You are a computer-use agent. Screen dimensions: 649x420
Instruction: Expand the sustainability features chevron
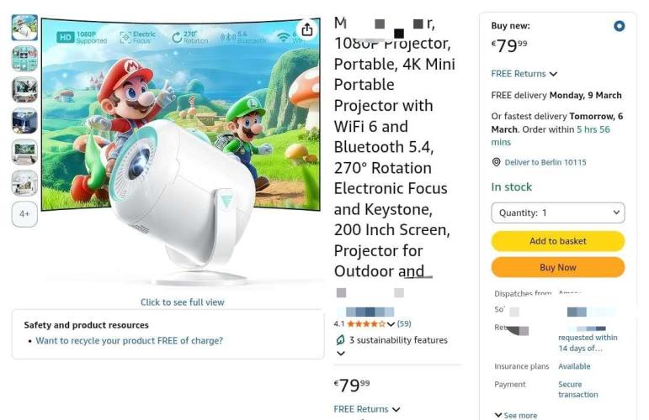click(340, 354)
